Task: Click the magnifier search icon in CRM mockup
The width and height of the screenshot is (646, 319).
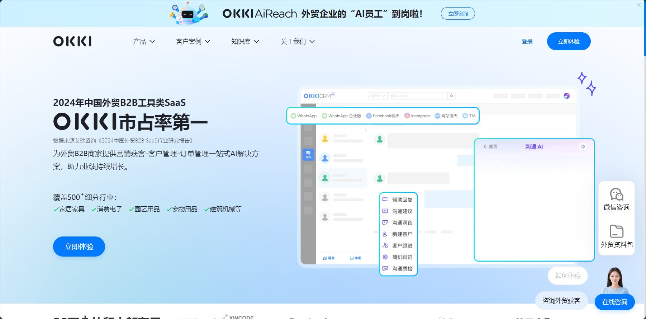Action: tap(452, 96)
